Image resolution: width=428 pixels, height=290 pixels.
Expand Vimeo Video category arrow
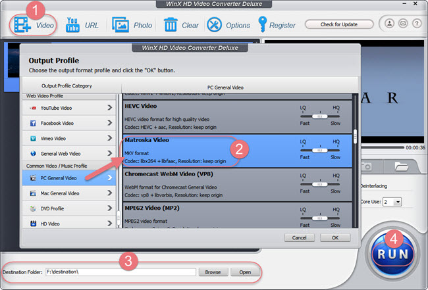[x=110, y=138]
